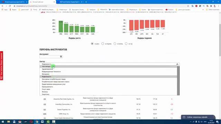This screenshot has height=124, width=221.
Task: Click the Инструмент input field
Action: (x=51, y=56)
